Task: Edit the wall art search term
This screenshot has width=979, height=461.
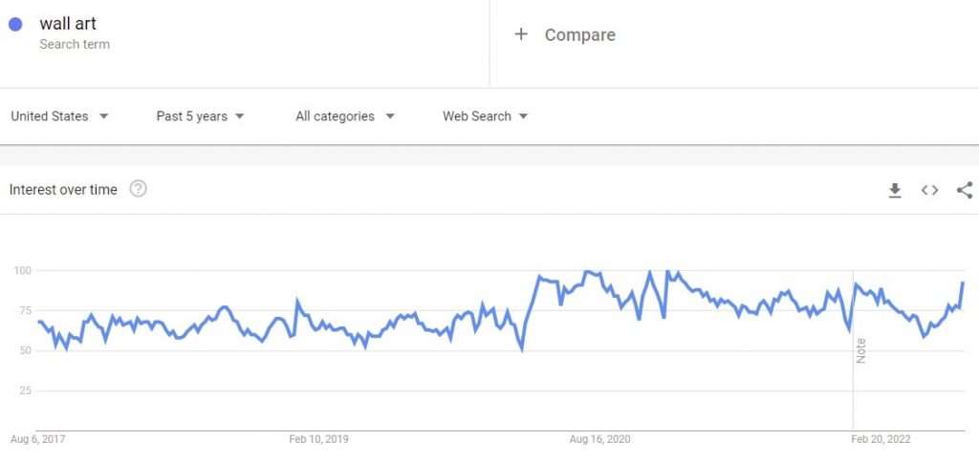Action: coord(68,24)
